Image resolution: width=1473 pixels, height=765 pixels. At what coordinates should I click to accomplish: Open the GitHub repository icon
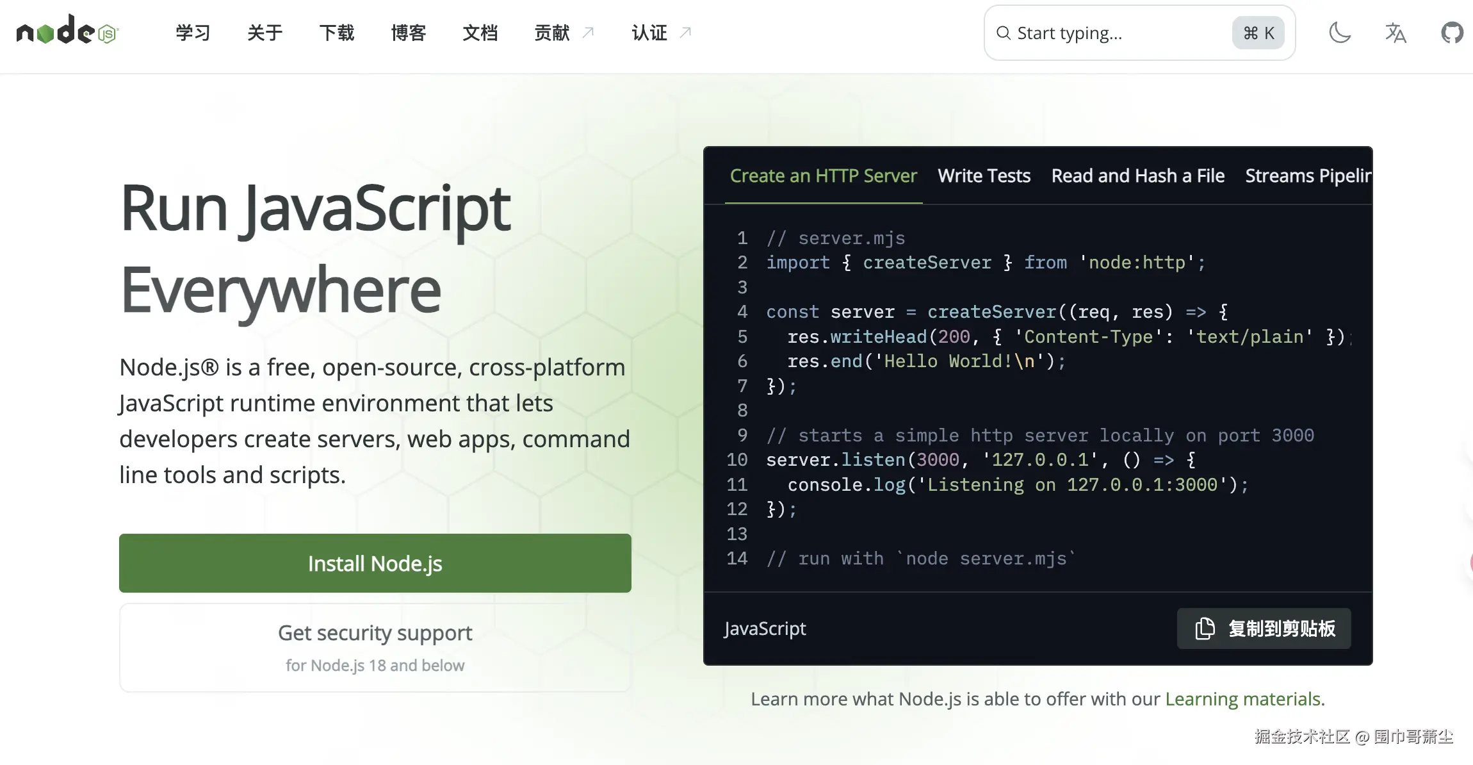pyautogui.click(x=1452, y=33)
